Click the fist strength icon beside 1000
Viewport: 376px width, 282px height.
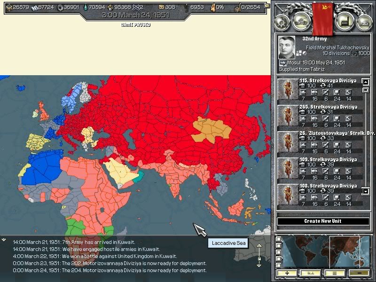click(x=354, y=54)
